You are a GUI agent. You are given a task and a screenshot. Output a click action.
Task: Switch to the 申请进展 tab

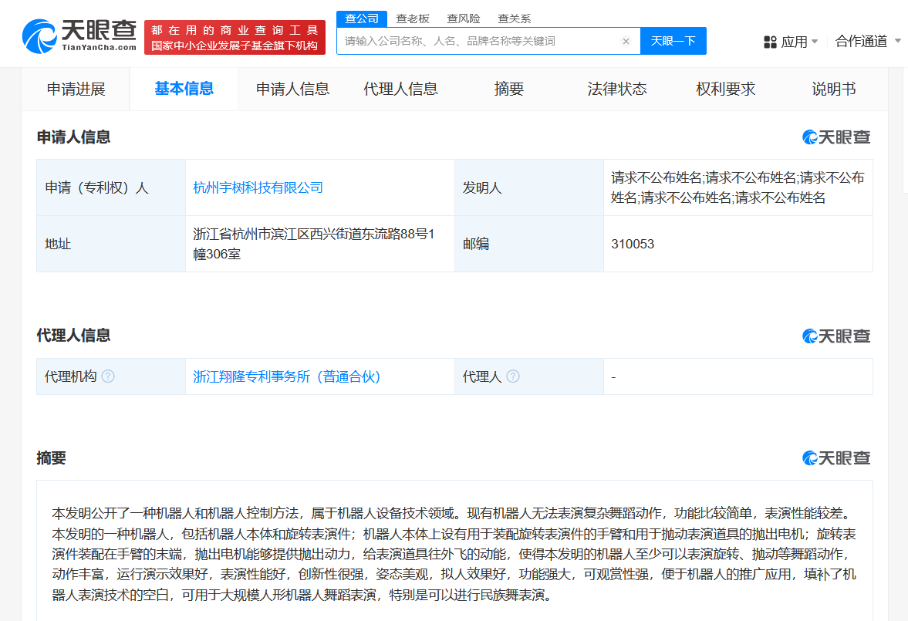click(76, 89)
